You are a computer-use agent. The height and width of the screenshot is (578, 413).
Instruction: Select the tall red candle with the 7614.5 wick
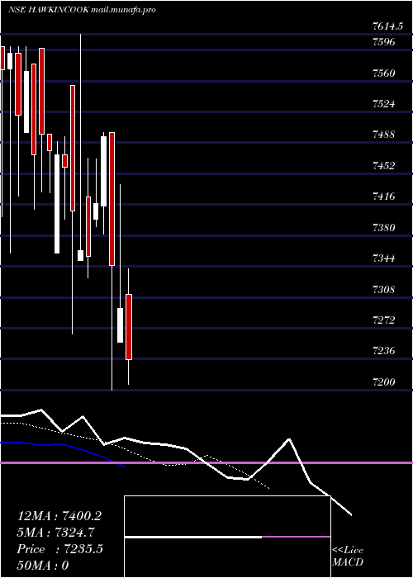pyautogui.click(x=73, y=148)
